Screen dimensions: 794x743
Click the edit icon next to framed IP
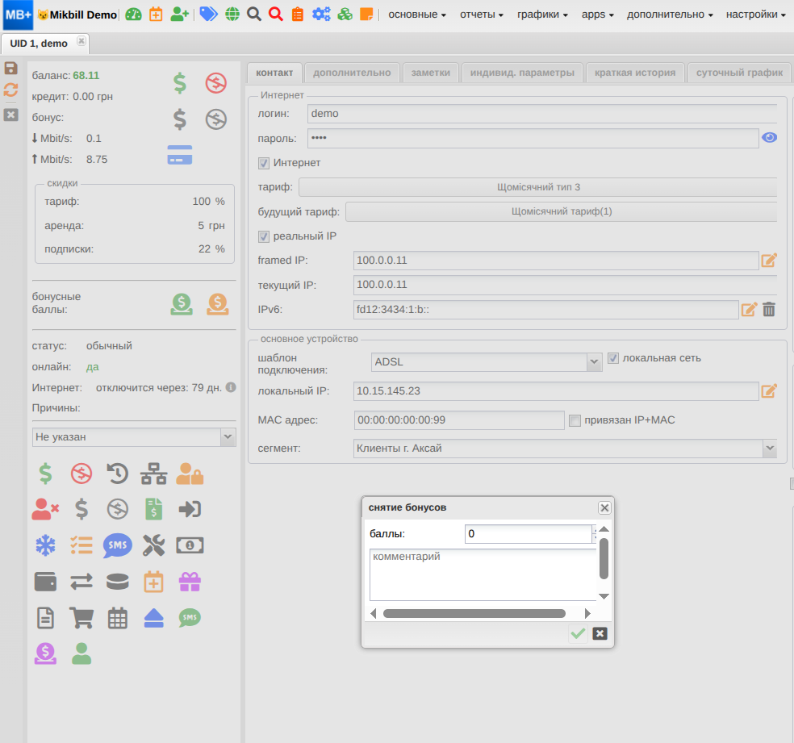coord(769,260)
